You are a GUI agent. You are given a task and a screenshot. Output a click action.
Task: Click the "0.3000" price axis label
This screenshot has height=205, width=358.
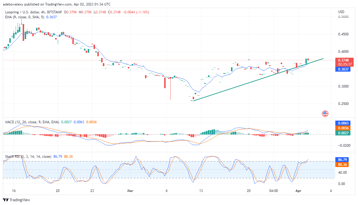coord(343,86)
